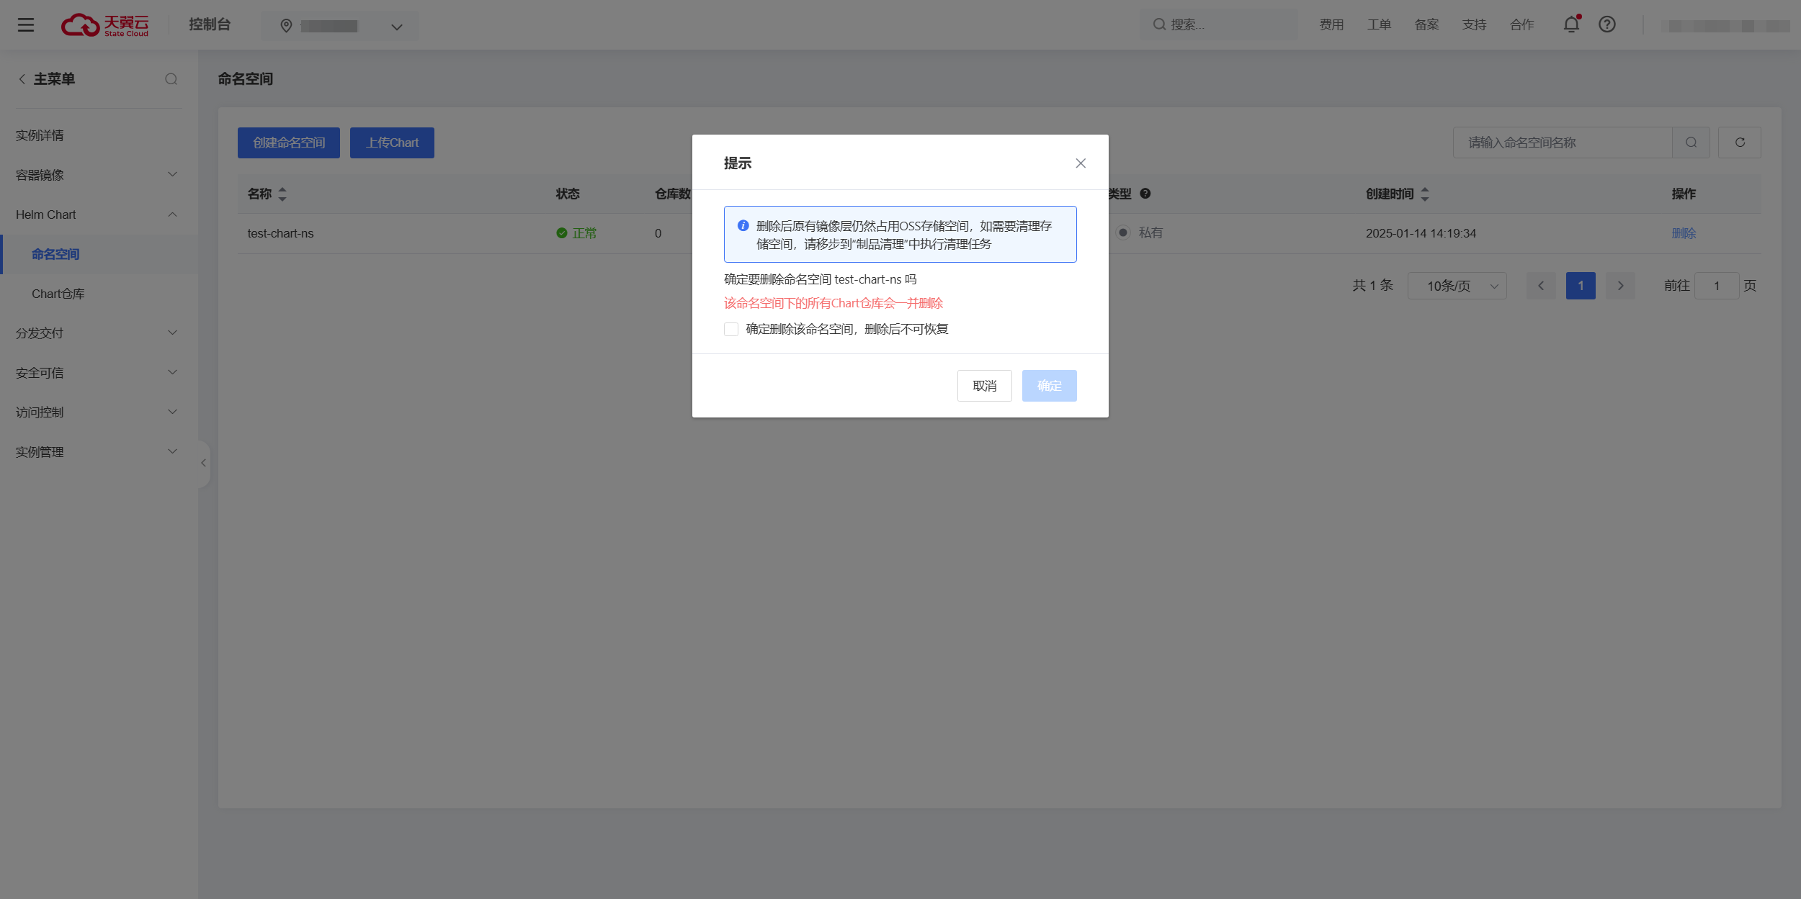Viewport: 1801px width, 899px height.
Task: Select the 私有 radio button
Action: click(1122, 232)
